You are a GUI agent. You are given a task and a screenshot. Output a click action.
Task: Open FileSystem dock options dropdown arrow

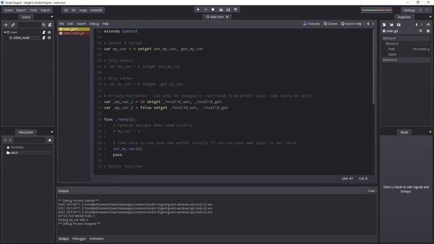tap(52, 132)
